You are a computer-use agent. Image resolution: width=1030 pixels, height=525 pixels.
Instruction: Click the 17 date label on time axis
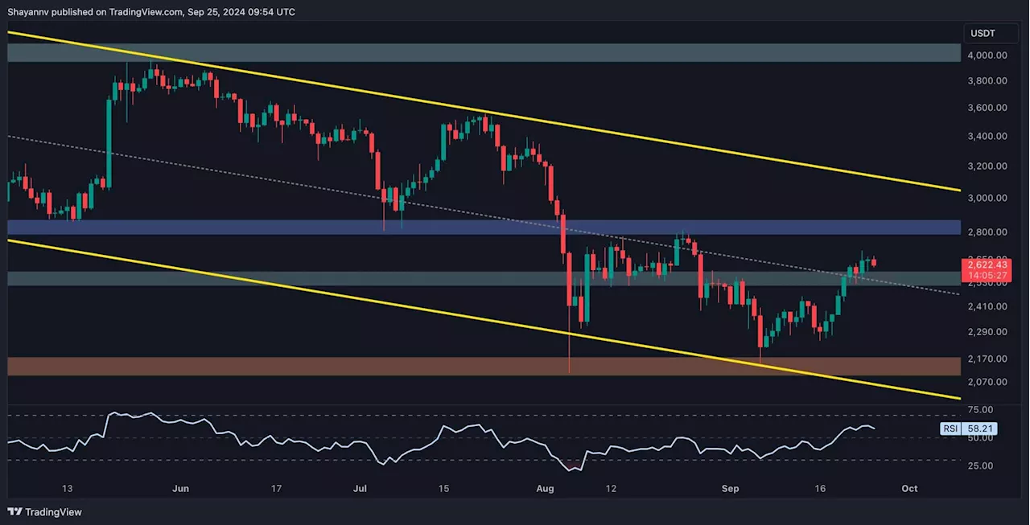[x=276, y=488]
